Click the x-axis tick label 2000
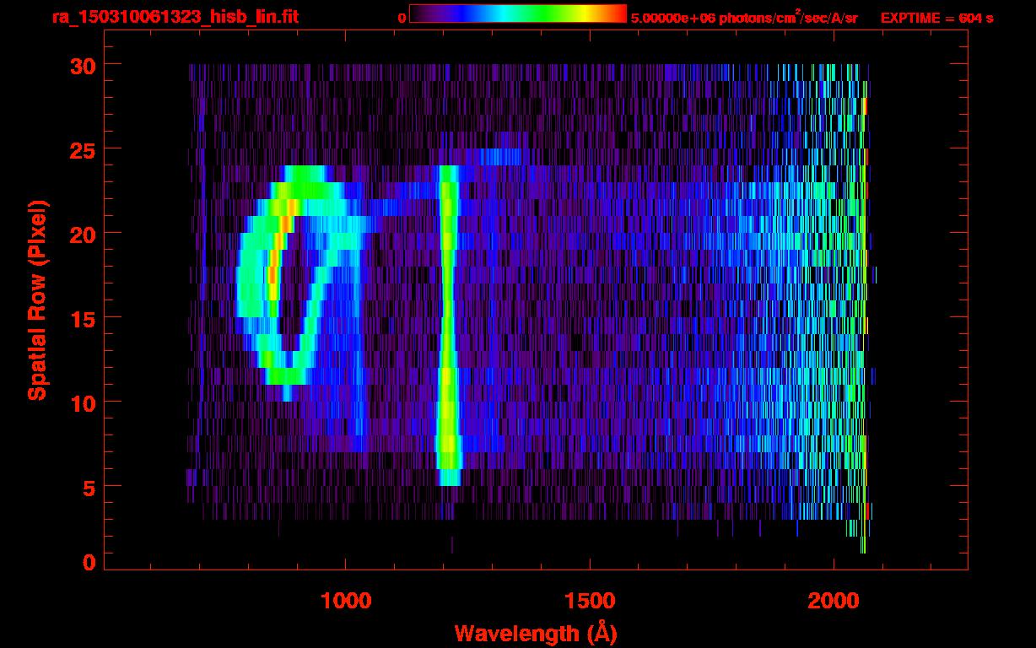The width and height of the screenshot is (1036, 648). tap(834, 601)
